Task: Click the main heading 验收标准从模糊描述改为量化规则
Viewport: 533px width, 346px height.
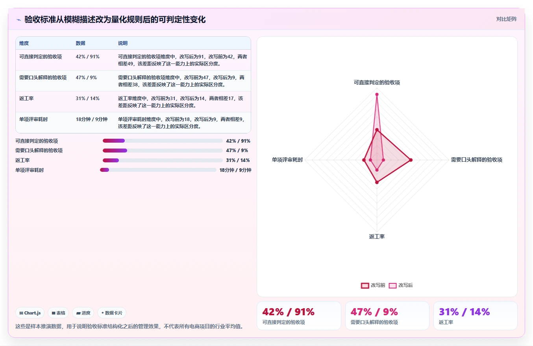Action: tap(115, 19)
